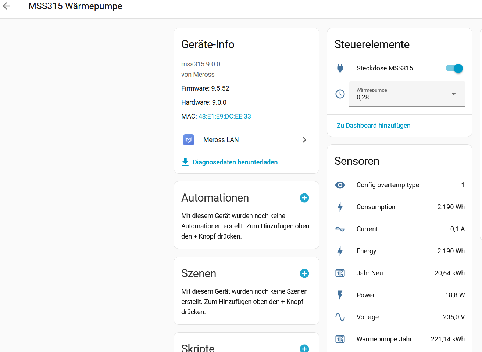482x352 pixels.
Task: Click the plug icon beside Steckdose MSS315
Action: pyautogui.click(x=340, y=68)
